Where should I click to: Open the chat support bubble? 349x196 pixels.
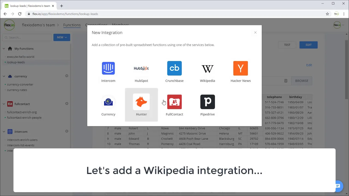click(338, 186)
